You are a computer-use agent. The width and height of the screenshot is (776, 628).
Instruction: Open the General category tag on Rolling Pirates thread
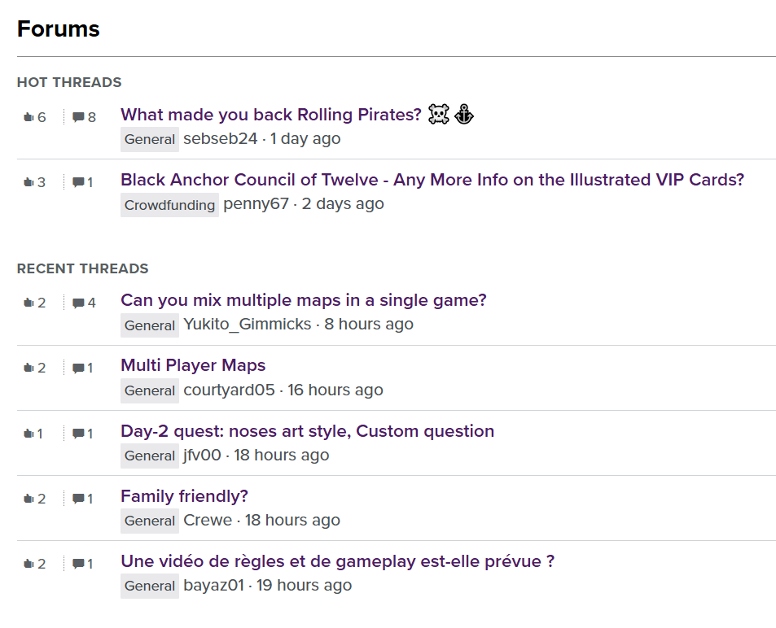(x=149, y=139)
